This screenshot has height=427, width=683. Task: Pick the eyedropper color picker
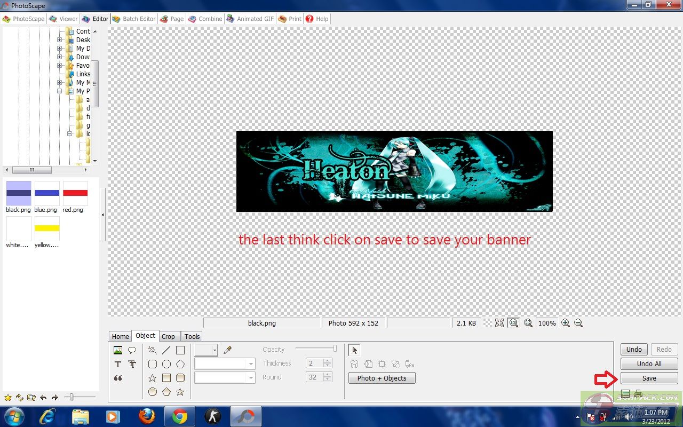pos(228,350)
